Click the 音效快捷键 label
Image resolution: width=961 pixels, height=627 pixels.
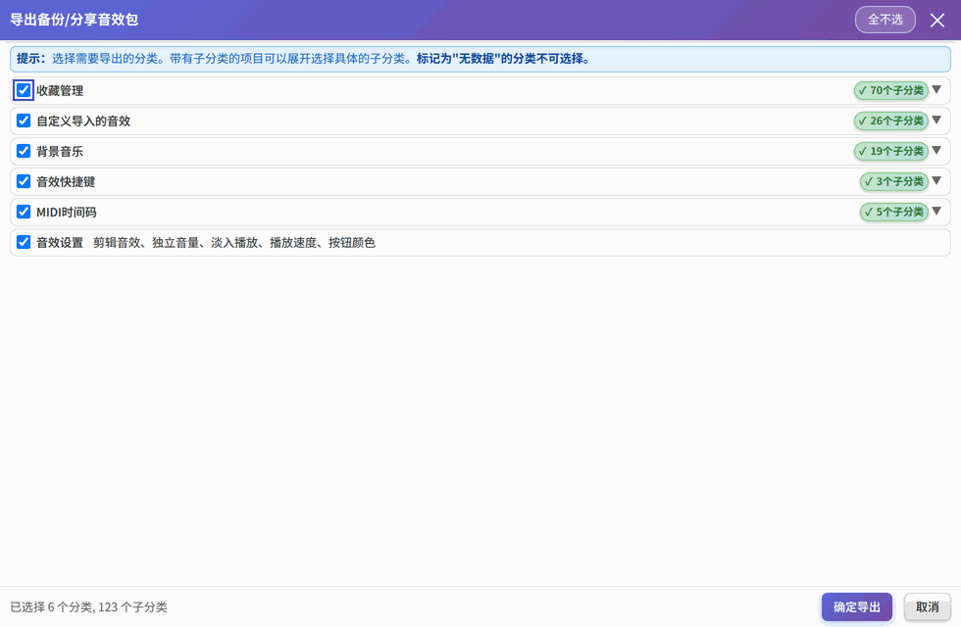(x=66, y=182)
